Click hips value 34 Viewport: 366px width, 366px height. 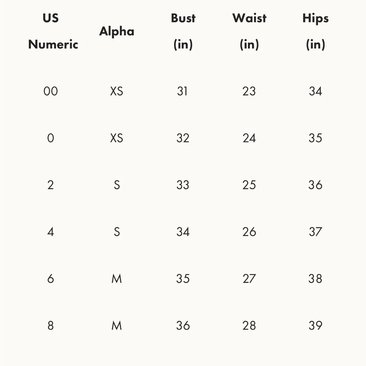(315, 91)
